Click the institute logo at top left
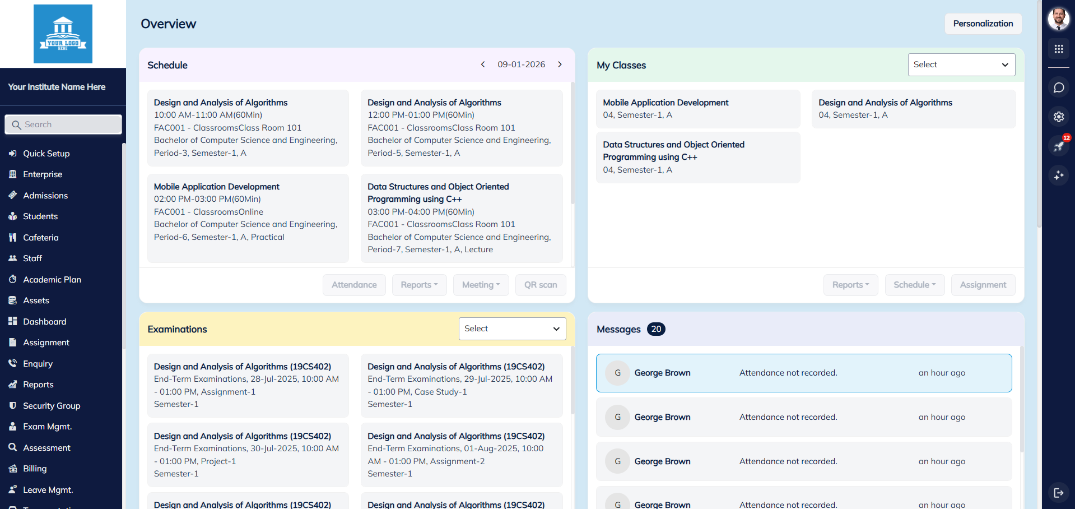Viewport: 1075px width, 509px height. pos(63,34)
